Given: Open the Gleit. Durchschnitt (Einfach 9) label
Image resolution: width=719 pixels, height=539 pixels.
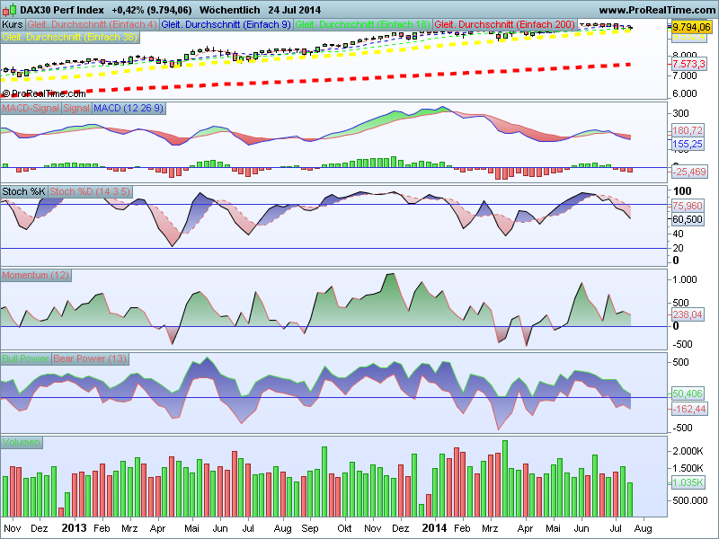Looking at the screenshot, I should click(x=226, y=24).
